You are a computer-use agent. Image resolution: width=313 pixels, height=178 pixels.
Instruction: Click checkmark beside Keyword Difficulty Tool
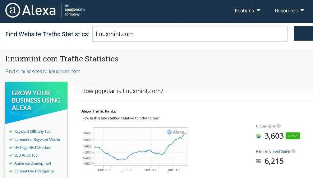click(11, 131)
